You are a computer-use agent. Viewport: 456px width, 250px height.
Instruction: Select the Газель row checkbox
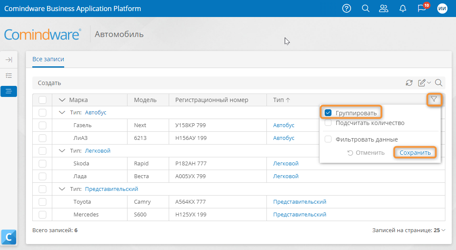(42, 125)
